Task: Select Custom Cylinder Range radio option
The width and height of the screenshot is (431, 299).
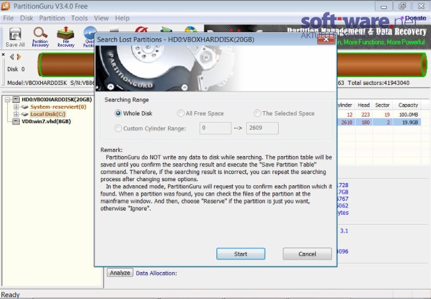Action: tap(118, 128)
